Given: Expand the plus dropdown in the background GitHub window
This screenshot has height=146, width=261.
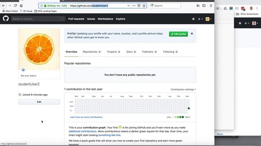Looking at the screenshot, I should point(247,23).
